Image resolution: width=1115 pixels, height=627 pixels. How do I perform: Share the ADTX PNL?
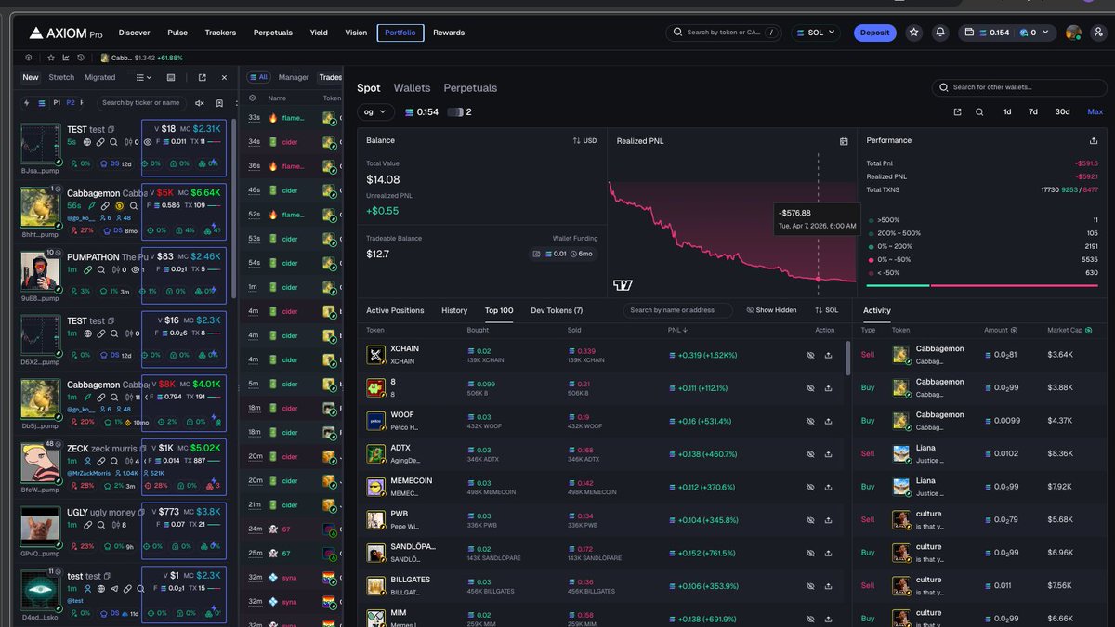click(x=828, y=454)
